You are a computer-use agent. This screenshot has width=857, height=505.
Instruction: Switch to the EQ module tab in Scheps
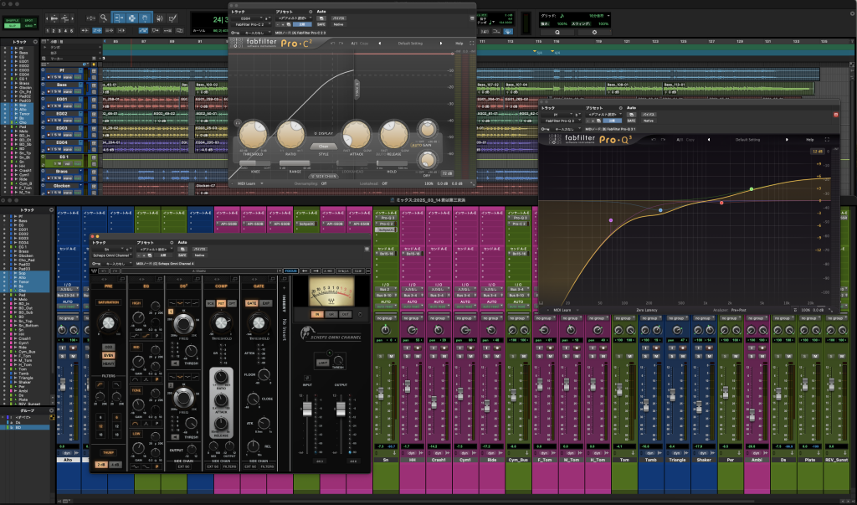point(146,286)
